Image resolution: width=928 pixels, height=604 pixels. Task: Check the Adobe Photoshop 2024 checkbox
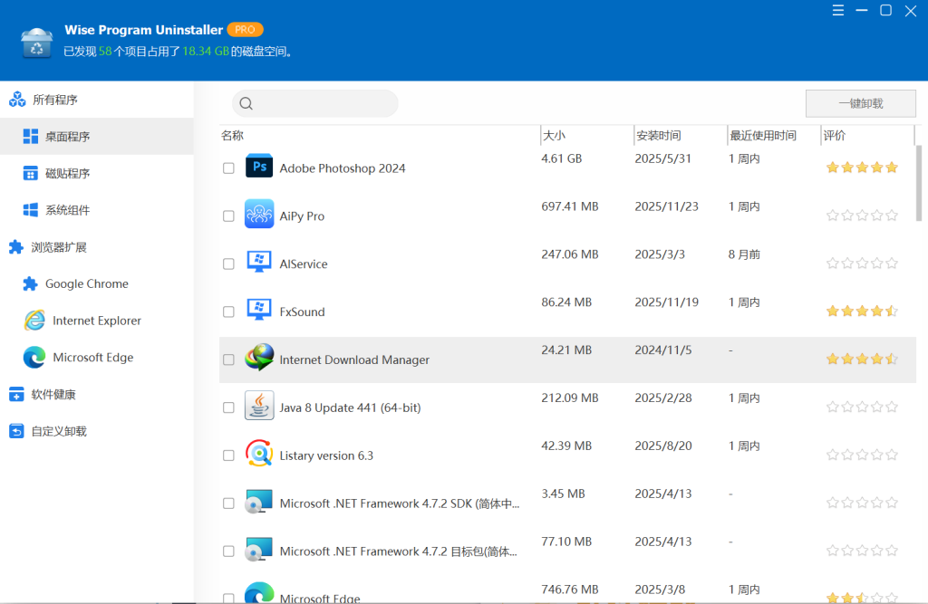point(228,168)
